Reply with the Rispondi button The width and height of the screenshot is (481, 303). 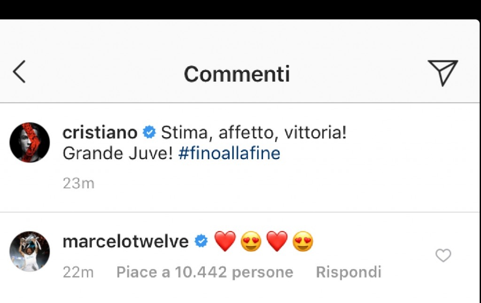(349, 272)
